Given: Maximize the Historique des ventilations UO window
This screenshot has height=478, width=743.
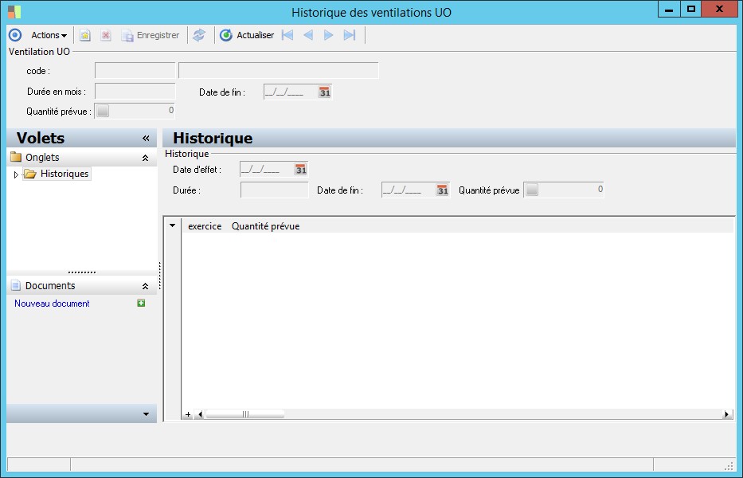Looking at the screenshot, I should (x=691, y=10).
